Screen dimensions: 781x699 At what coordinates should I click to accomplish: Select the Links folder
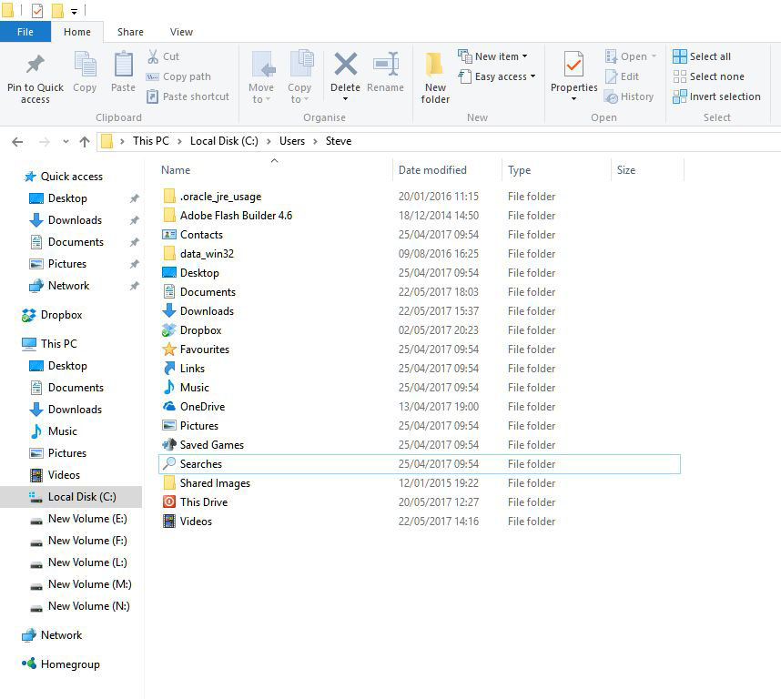point(192,369)
